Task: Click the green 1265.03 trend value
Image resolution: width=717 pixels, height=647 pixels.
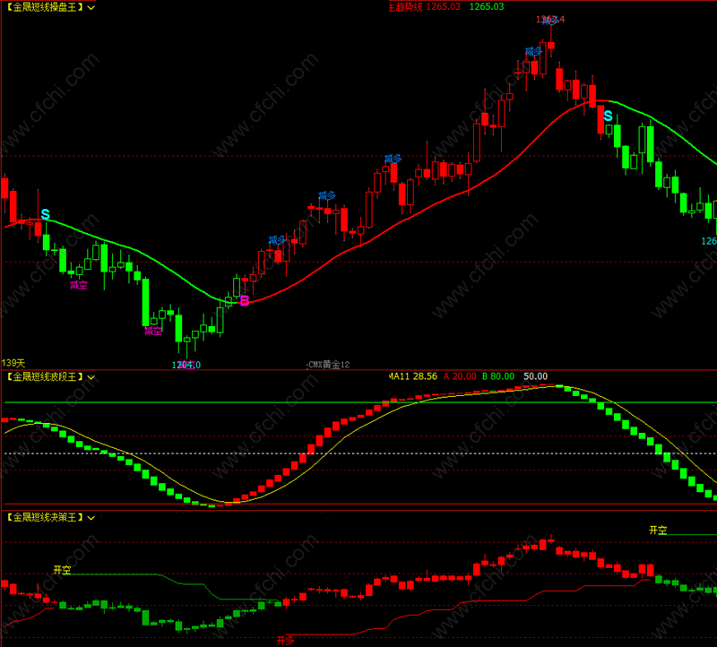Action: (487, 7)
